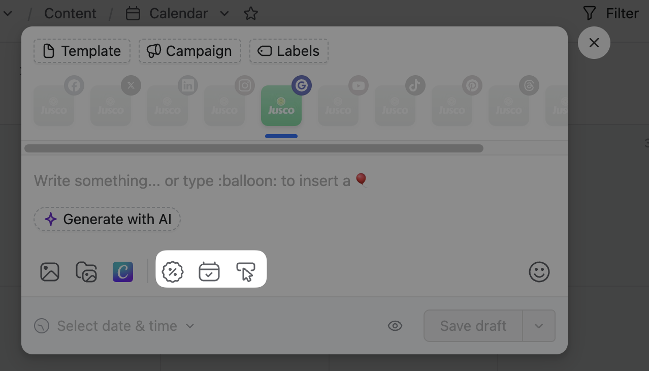Open the Select date & time dropdown
The image size is (649, 371).
click(x=114, y=326)
